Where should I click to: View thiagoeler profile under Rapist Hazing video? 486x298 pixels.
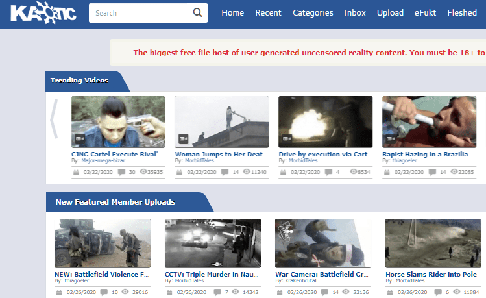[404, 160]
